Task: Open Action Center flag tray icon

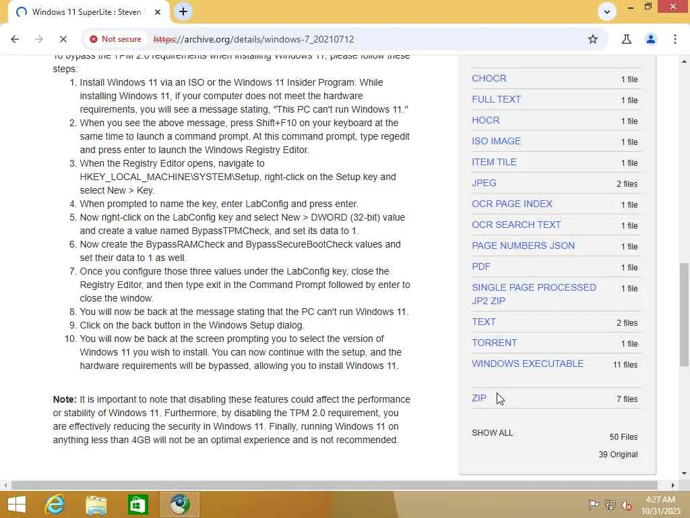Action: [x=594, y=505]
